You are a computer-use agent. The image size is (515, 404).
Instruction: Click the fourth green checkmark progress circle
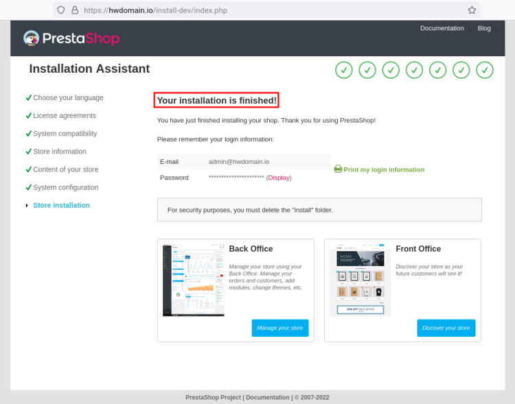pos(414,70)
